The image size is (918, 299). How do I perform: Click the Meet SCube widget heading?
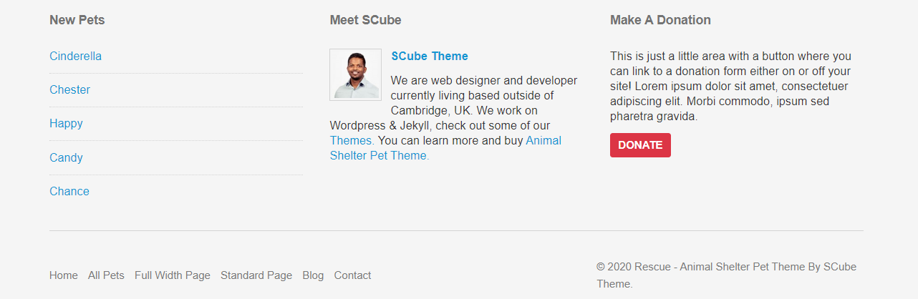point(365,20)
